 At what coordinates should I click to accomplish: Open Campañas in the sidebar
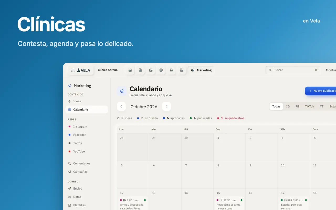tap(87, 172)
